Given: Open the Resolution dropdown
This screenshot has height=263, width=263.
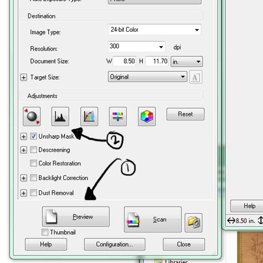Looking at the screenshot, I should click(136, 46).
